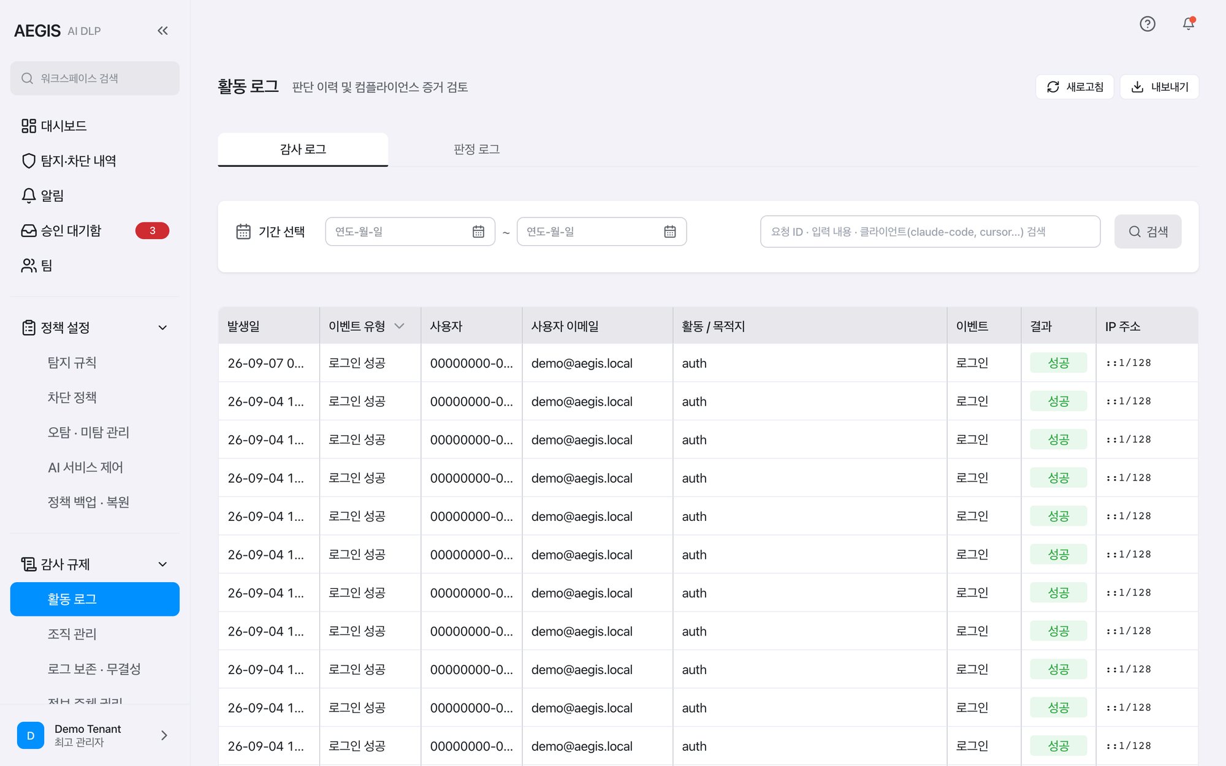Focus the 요청 ID search text field
The image size is (1226, 766).
(x=930, y=232)
